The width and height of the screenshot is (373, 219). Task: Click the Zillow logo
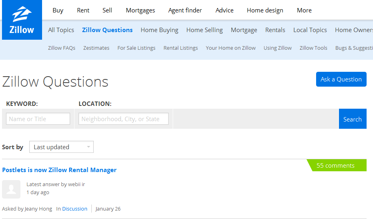(x=22, y=20)
